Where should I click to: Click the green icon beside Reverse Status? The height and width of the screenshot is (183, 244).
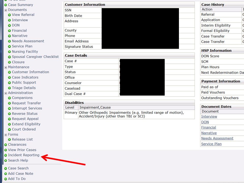pyautogui.click(x=9, y=114)
